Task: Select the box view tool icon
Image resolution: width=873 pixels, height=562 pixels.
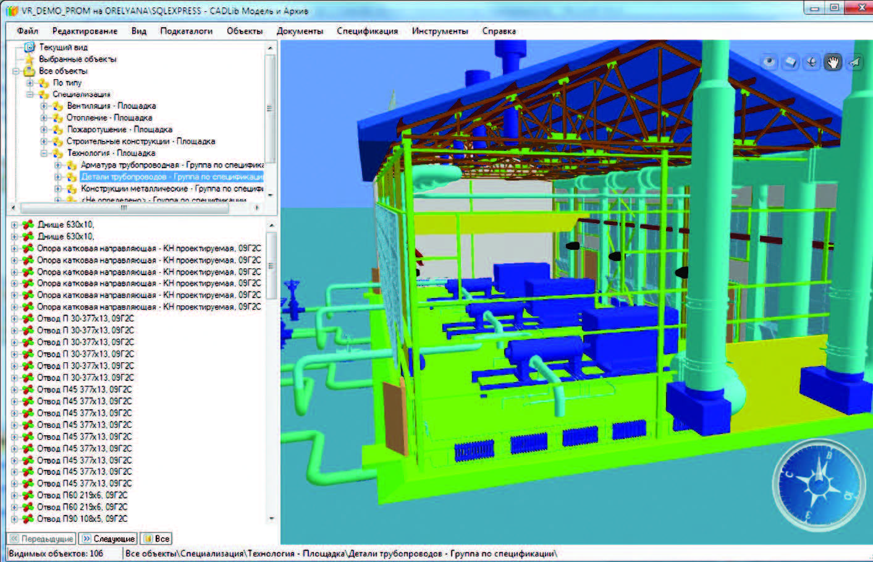Action: tap(790, 62)
